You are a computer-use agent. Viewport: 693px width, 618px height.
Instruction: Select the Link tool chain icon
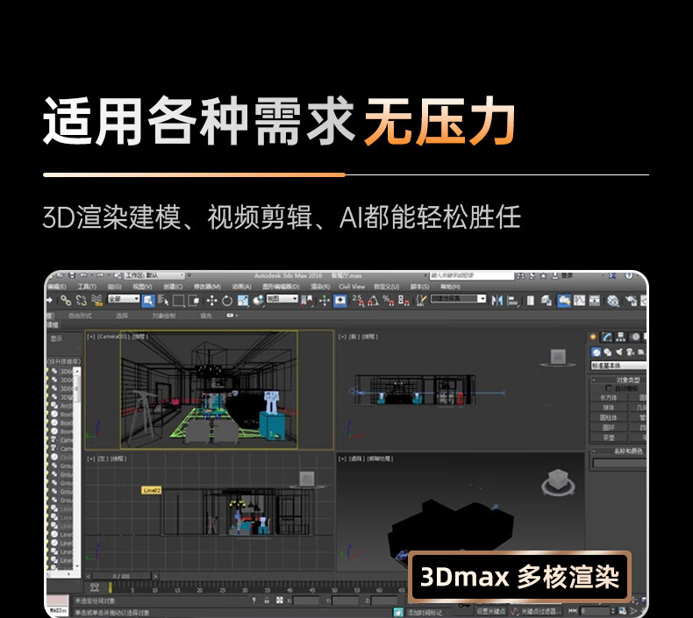tap(65, 300)
